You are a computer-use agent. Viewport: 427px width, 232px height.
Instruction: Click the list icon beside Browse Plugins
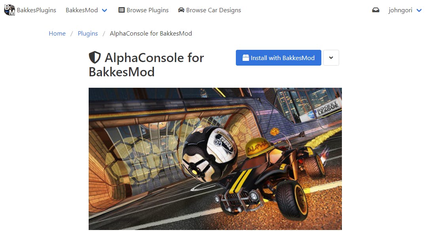[x=121, y=10]
